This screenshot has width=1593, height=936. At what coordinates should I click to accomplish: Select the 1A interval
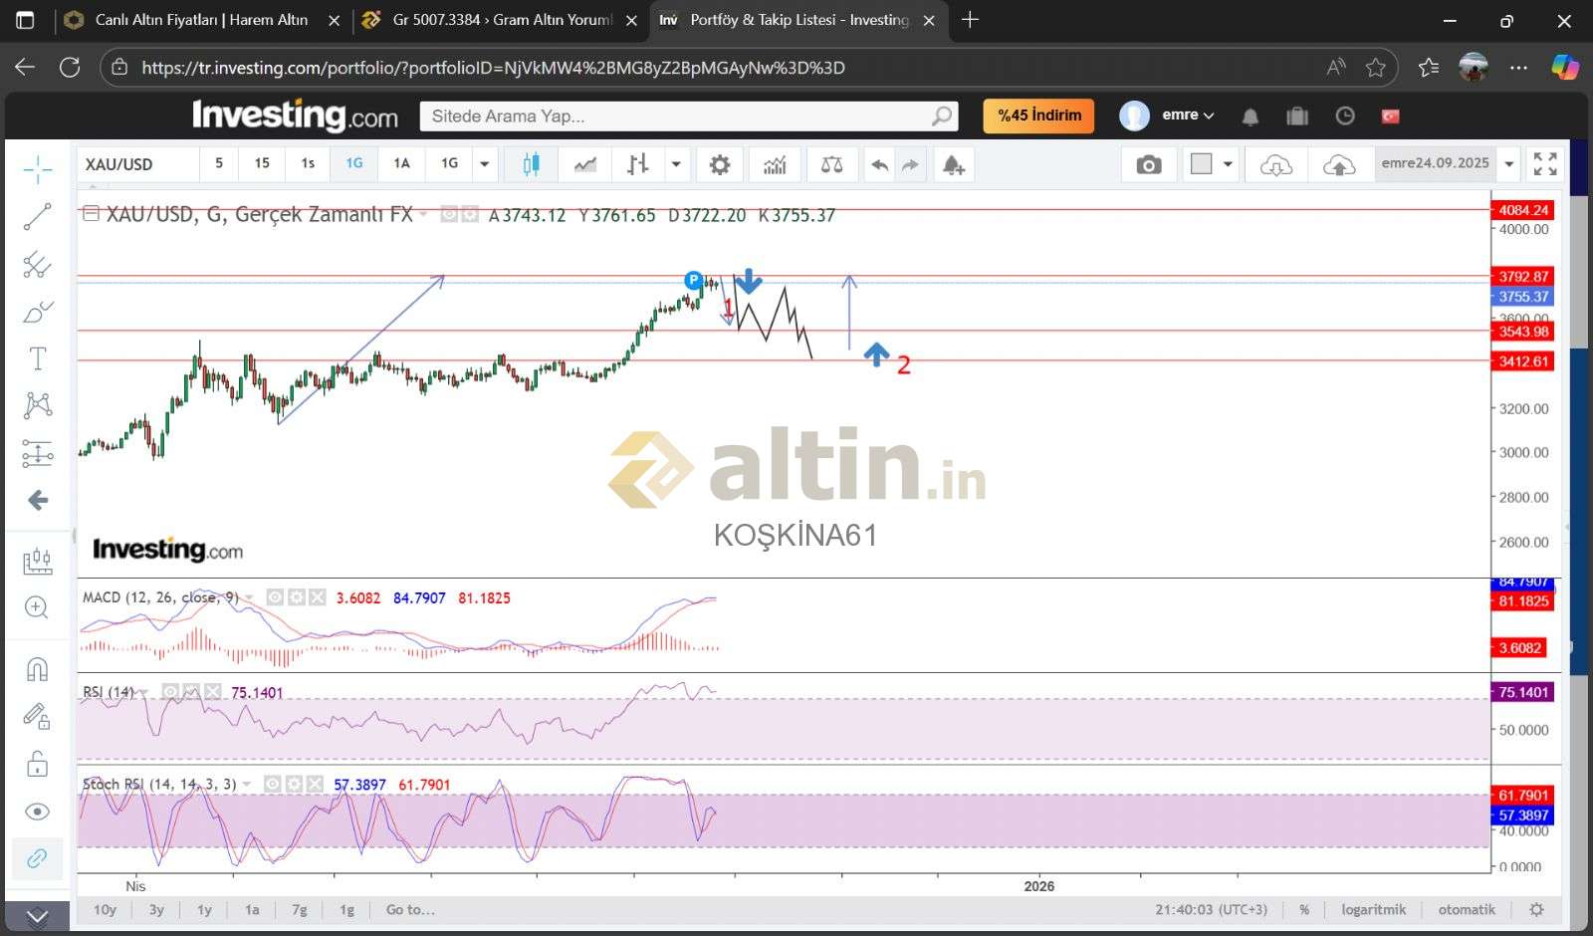click(401, 163)
